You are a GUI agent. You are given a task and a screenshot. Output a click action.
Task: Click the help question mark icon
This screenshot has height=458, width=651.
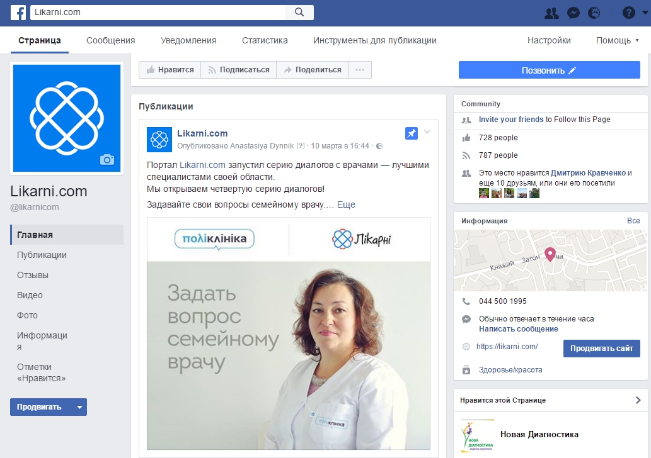pos(628,13)
